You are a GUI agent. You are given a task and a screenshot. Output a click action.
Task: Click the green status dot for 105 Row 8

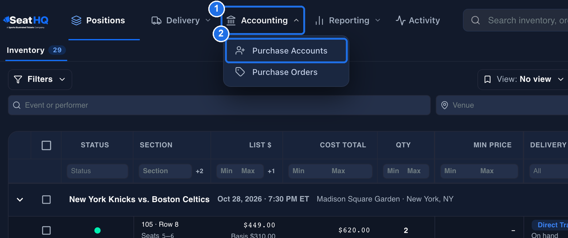click(x=97, y=230)
